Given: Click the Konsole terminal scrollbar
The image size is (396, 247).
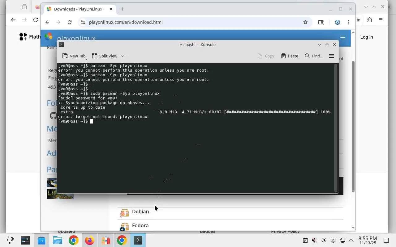Looking at the screenshot, I should [335, 128].
